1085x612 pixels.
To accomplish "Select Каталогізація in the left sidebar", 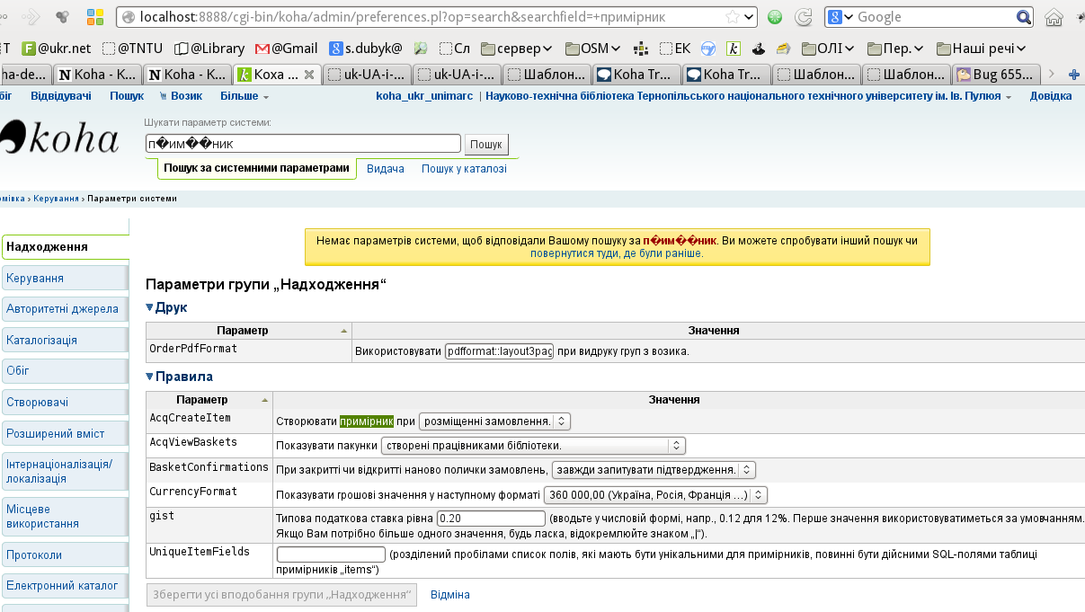I will point(42,341).
